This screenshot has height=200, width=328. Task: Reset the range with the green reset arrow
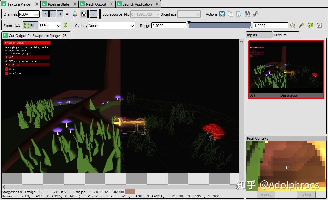pyautogui.click(x=310, y=25)
